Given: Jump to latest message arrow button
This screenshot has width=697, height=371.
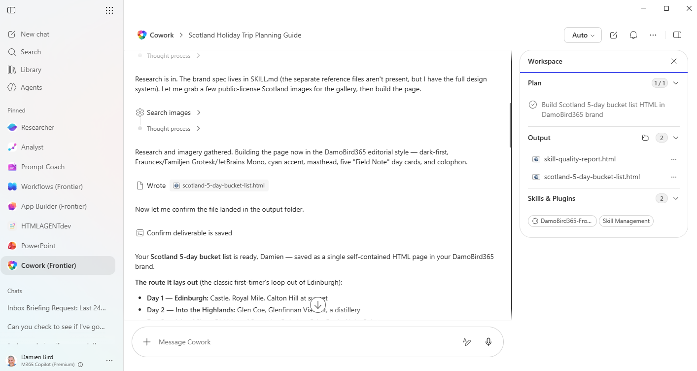Looking at the screenshot, I should coord(318,305).
